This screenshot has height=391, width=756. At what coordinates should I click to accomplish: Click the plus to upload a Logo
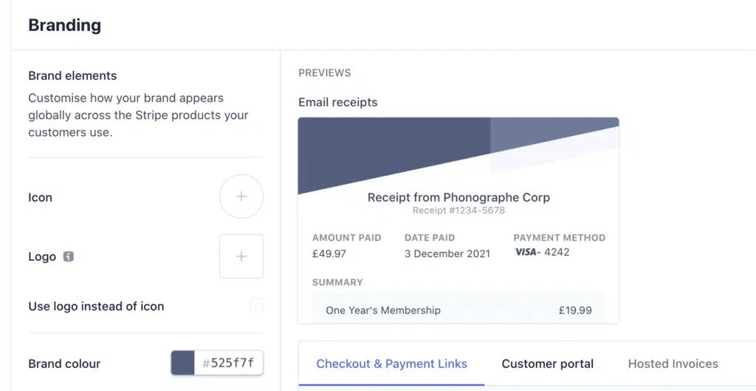[x=241, y=256]
